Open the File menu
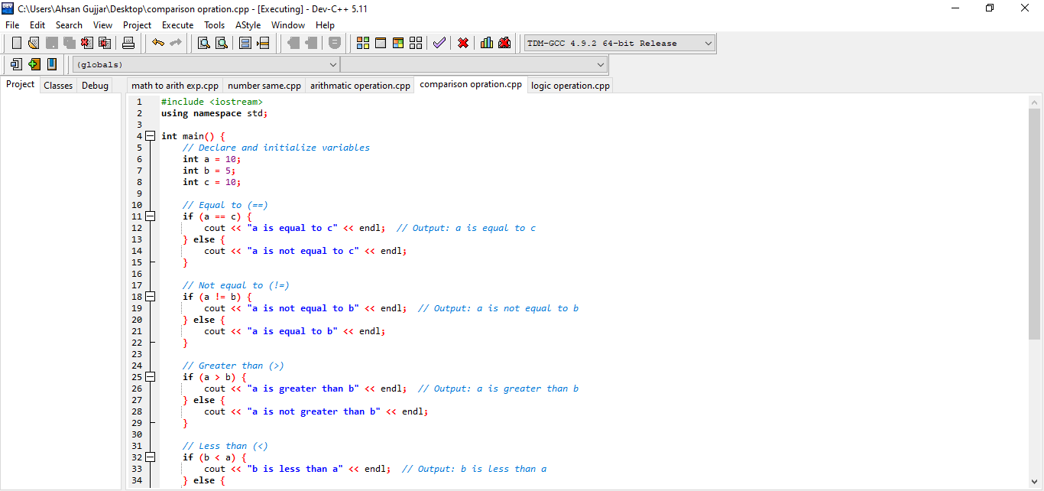1044x491 pixels. [12, 24]
